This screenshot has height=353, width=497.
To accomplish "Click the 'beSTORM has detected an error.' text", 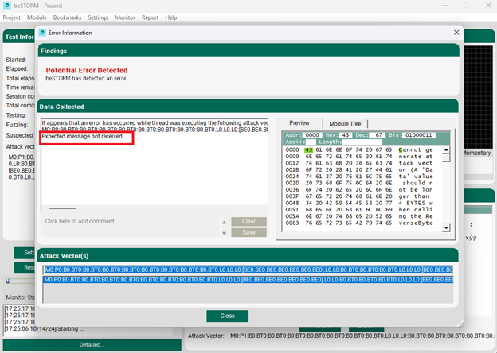I will point(86,79).
